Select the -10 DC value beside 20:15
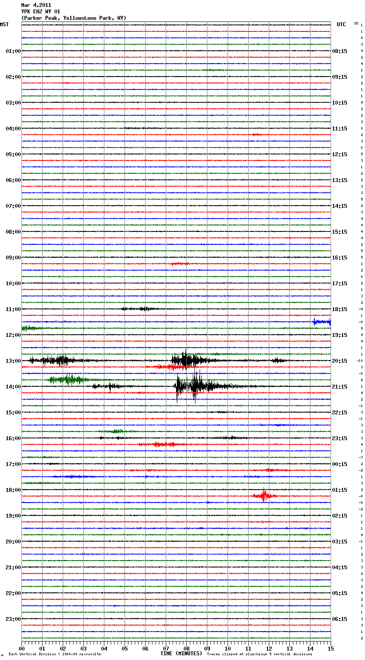This screenshot has height=660, width=365. click(359, 361)
